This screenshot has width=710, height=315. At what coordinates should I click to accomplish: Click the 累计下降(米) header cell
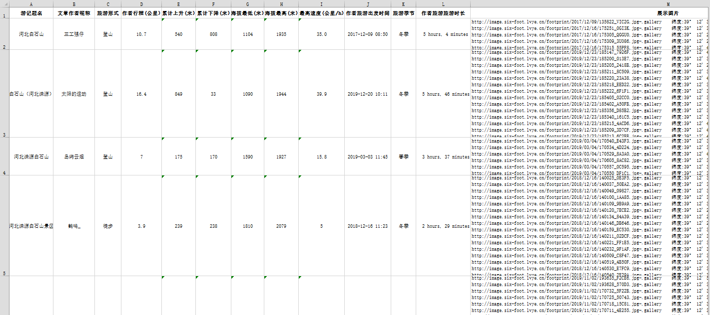tap(213, 13)
